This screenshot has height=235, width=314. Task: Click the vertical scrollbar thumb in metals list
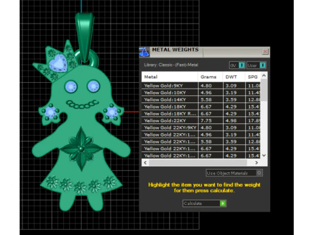tap(264, 90)
